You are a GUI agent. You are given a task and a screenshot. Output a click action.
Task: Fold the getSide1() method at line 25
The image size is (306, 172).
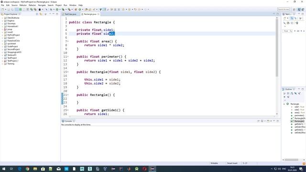pos(68,110)
